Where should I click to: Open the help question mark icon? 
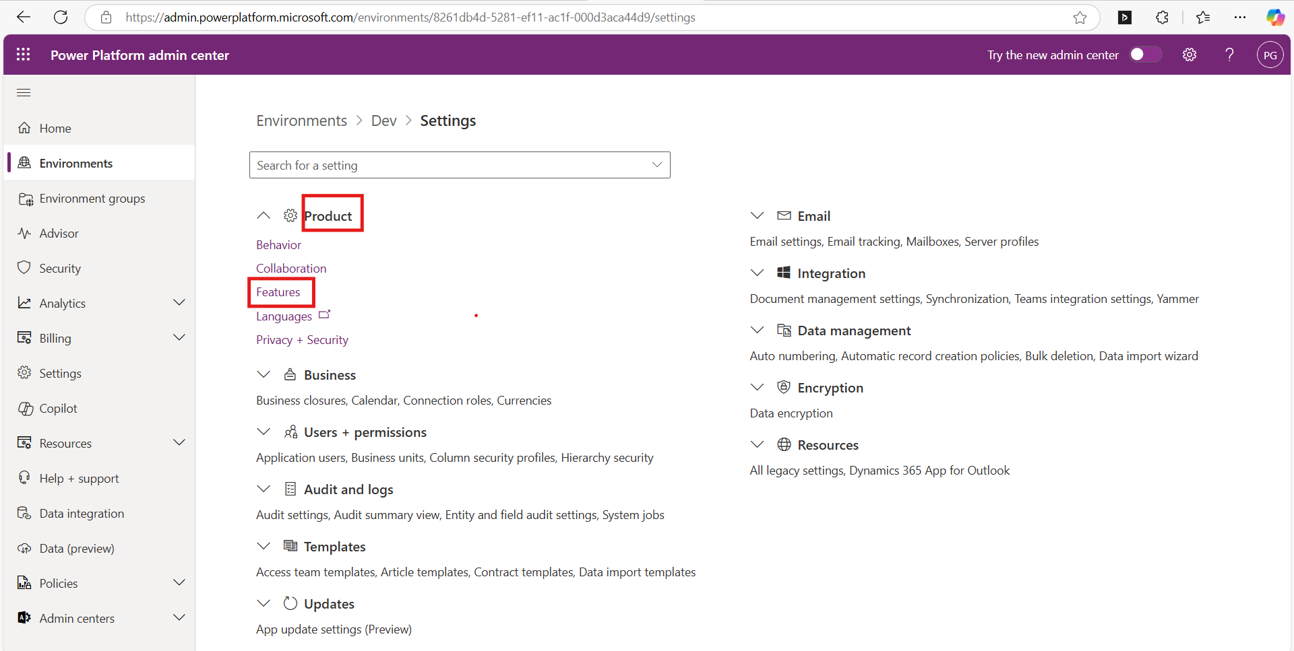point(1229,55)
